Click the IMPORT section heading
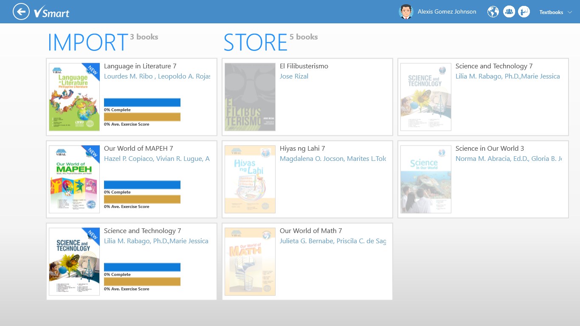Screen dimensions: 580x326 pos(88,42)
